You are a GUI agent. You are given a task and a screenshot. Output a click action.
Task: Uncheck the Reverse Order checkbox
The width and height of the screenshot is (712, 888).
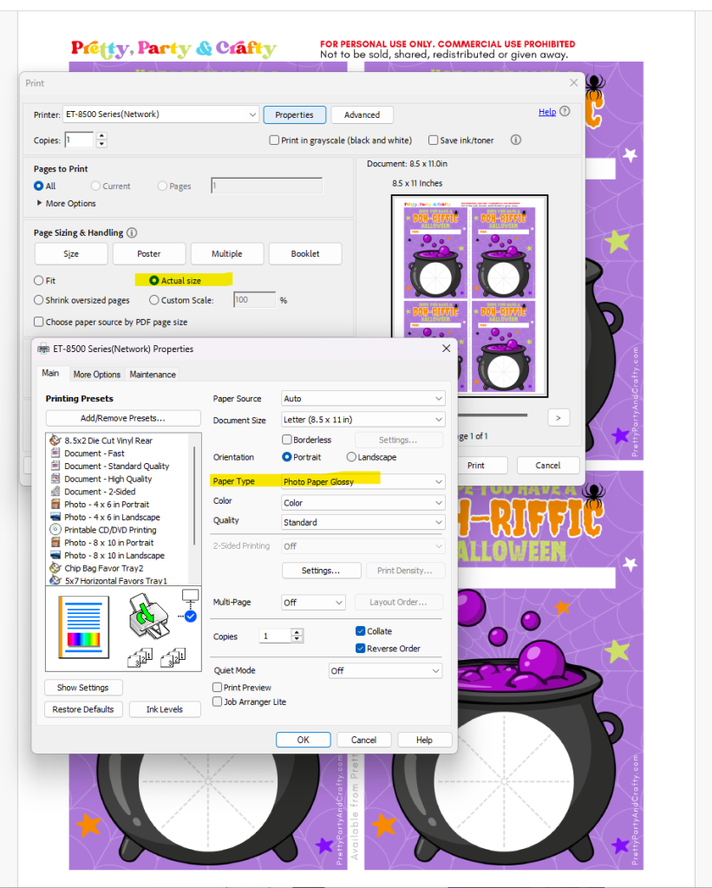[x=360, y=649]
